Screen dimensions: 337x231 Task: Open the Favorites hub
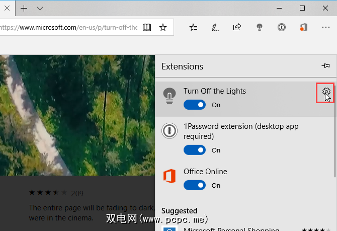click(194, 28)
